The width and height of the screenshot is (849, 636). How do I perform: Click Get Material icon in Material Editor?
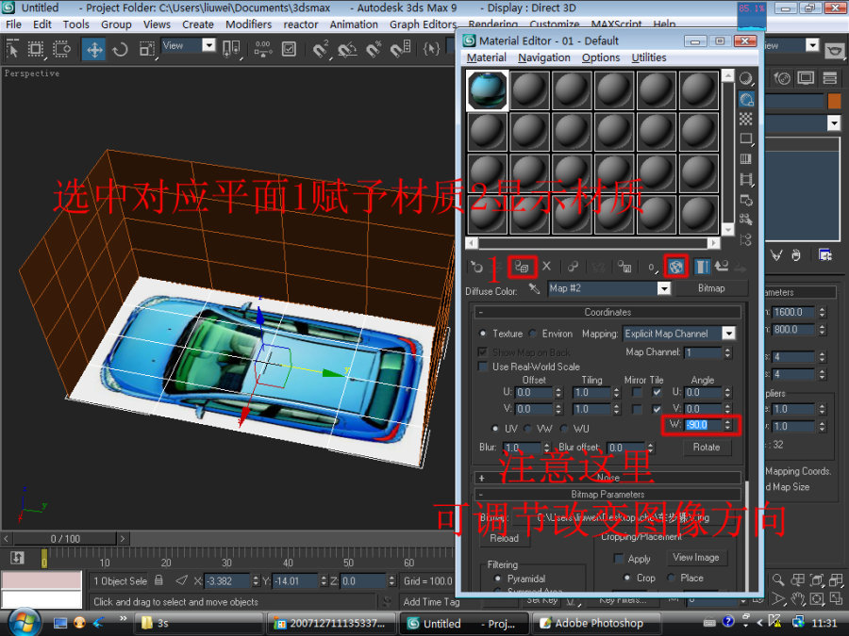(x=476, y=267)
